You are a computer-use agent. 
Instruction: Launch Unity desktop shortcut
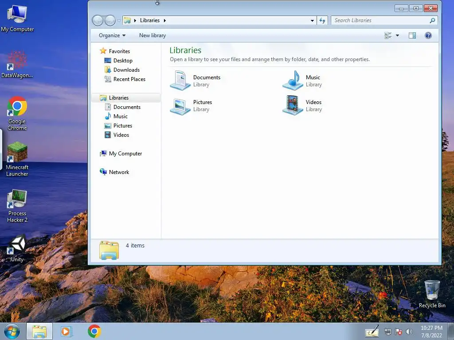click(x=17, y=248)
